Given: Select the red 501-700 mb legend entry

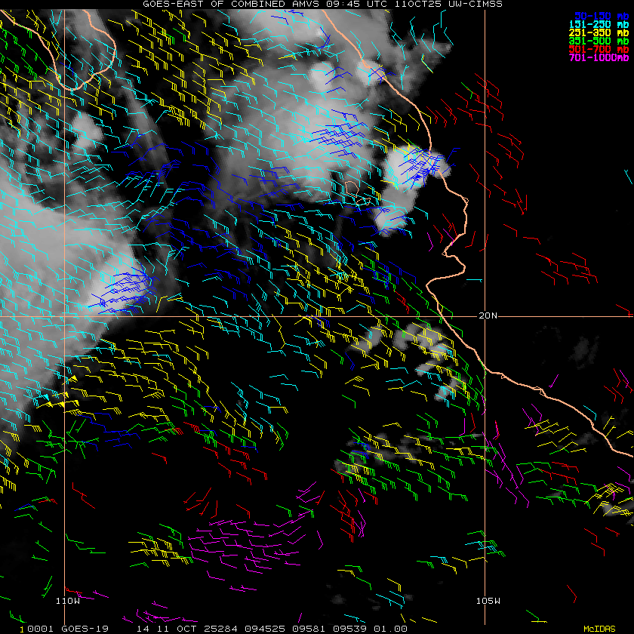Looking at the screenshot, I should pos(599,49).
